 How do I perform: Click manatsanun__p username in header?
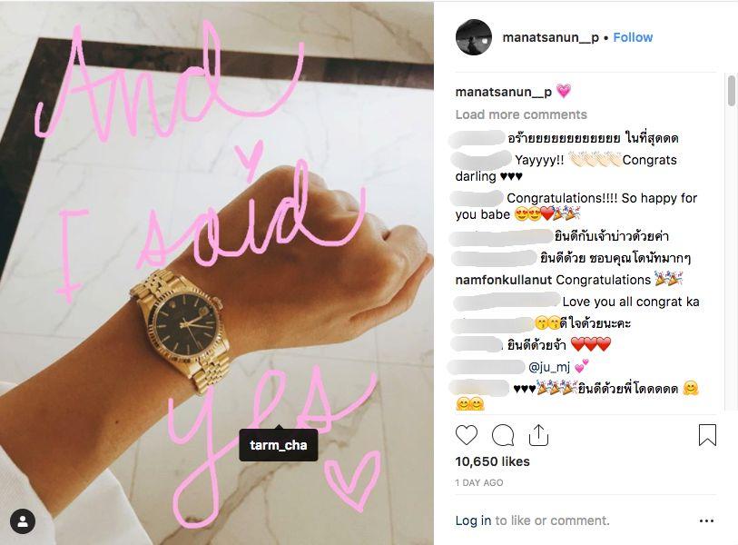[x=551, y=37]
